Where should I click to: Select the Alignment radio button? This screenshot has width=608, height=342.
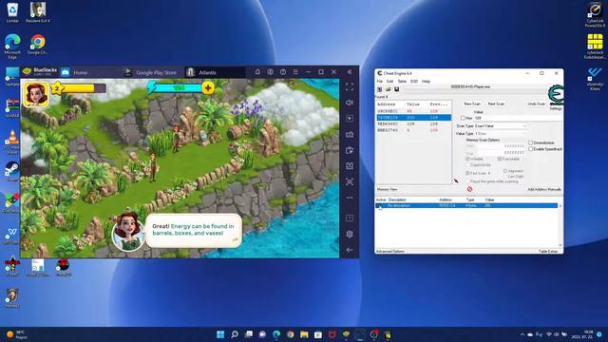point(505,171)
